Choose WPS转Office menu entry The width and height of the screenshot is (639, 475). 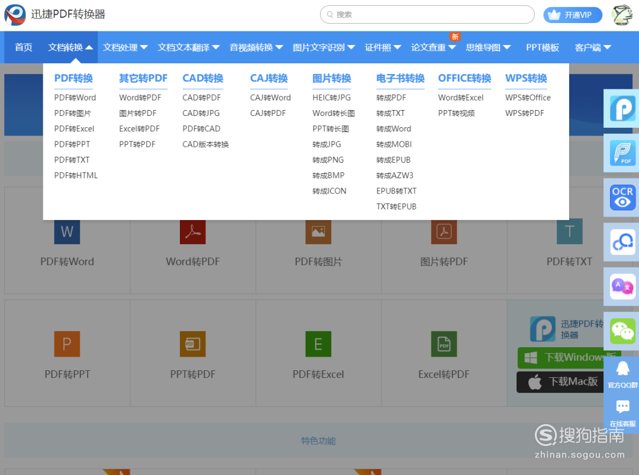tap(528, 98)
